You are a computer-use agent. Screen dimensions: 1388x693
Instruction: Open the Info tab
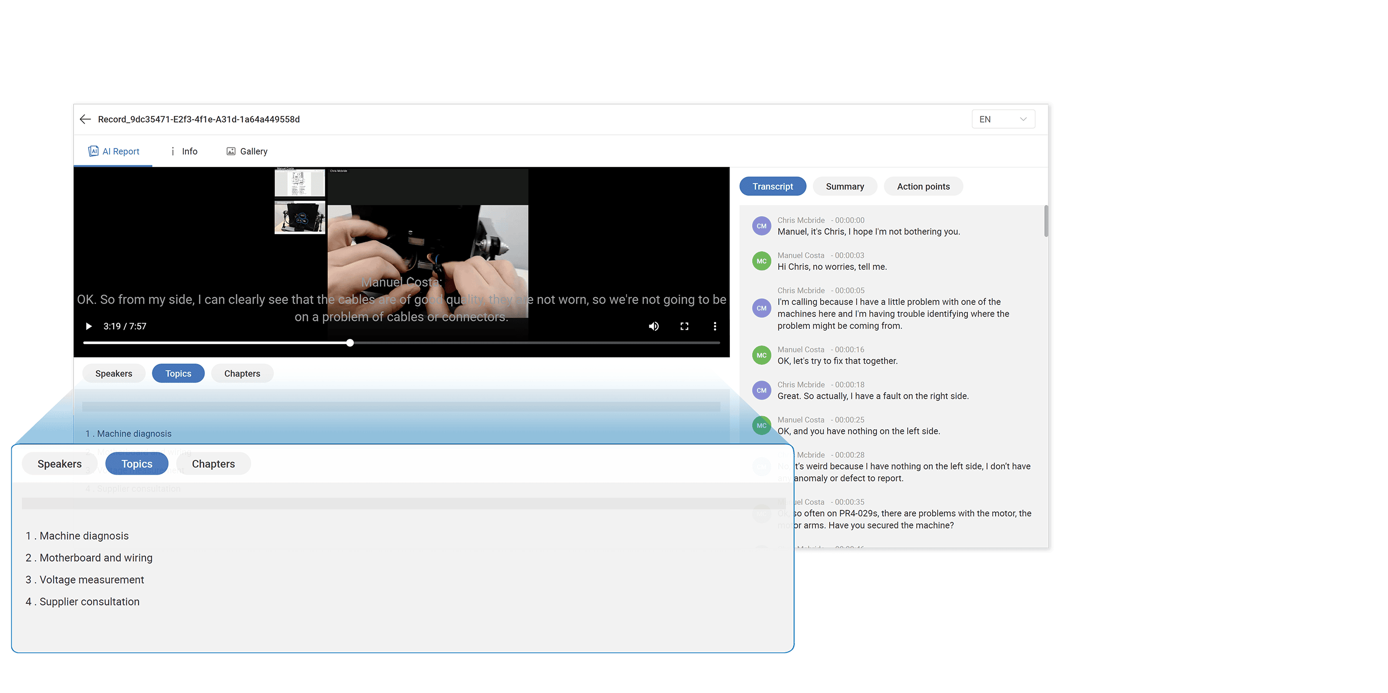(x=184, y=151)
